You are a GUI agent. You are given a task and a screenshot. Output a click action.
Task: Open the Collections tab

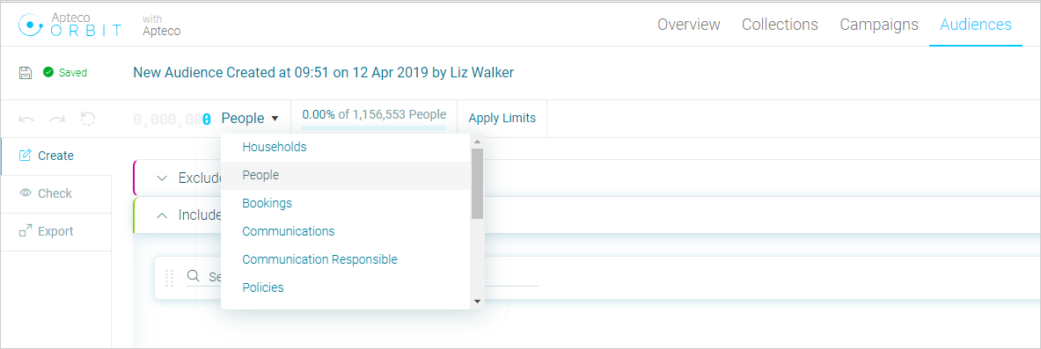point(780,25)
